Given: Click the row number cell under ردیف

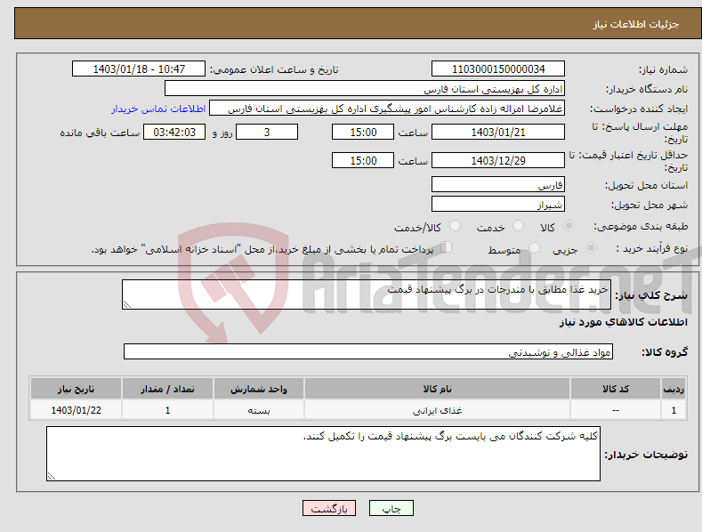Looking at the screenshot, I should click(674, 410).
